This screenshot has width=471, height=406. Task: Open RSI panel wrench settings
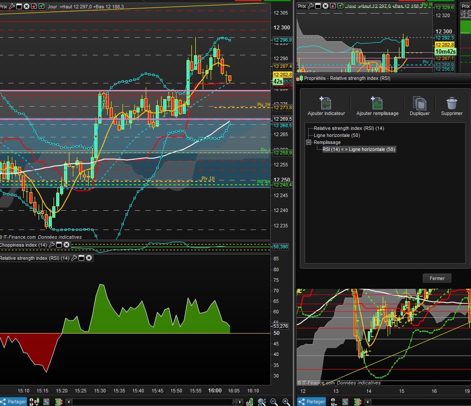pos(74,258)
